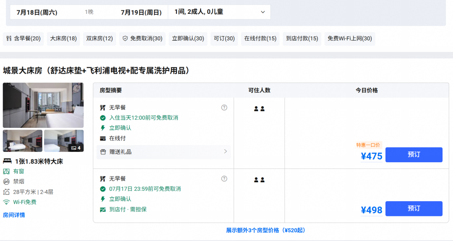Toggle the 免费Wi-Fi上网(30) filter

point(349,39)
